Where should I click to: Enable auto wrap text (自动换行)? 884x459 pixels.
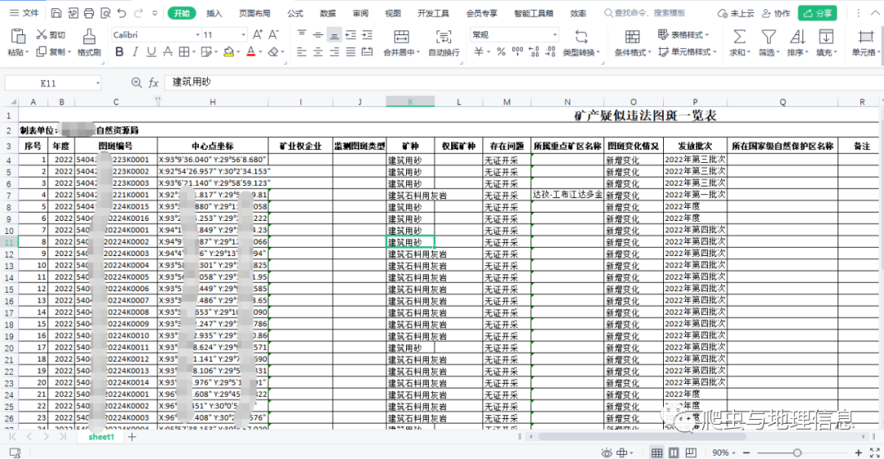(x=444, y=43)
